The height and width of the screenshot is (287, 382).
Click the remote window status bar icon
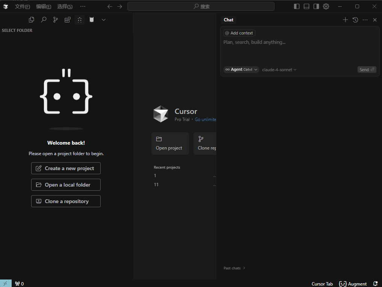click(x=6, y=284)
